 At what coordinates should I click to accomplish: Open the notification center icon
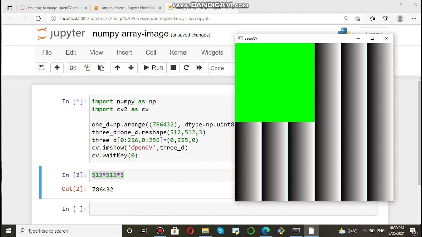pyautogui.click(x=413, y=231)
